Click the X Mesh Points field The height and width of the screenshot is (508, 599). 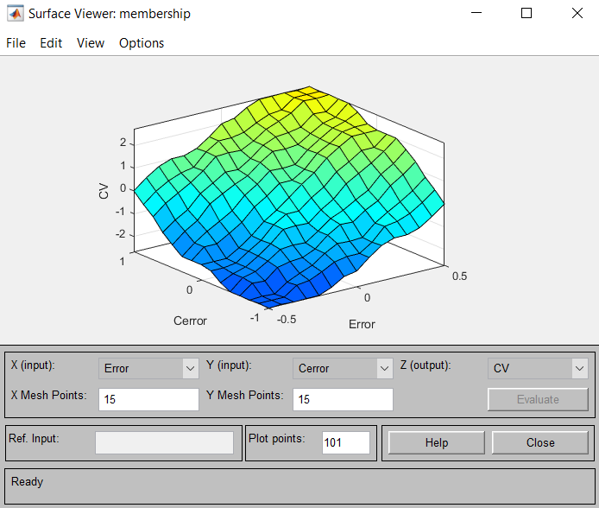(148, 399)
